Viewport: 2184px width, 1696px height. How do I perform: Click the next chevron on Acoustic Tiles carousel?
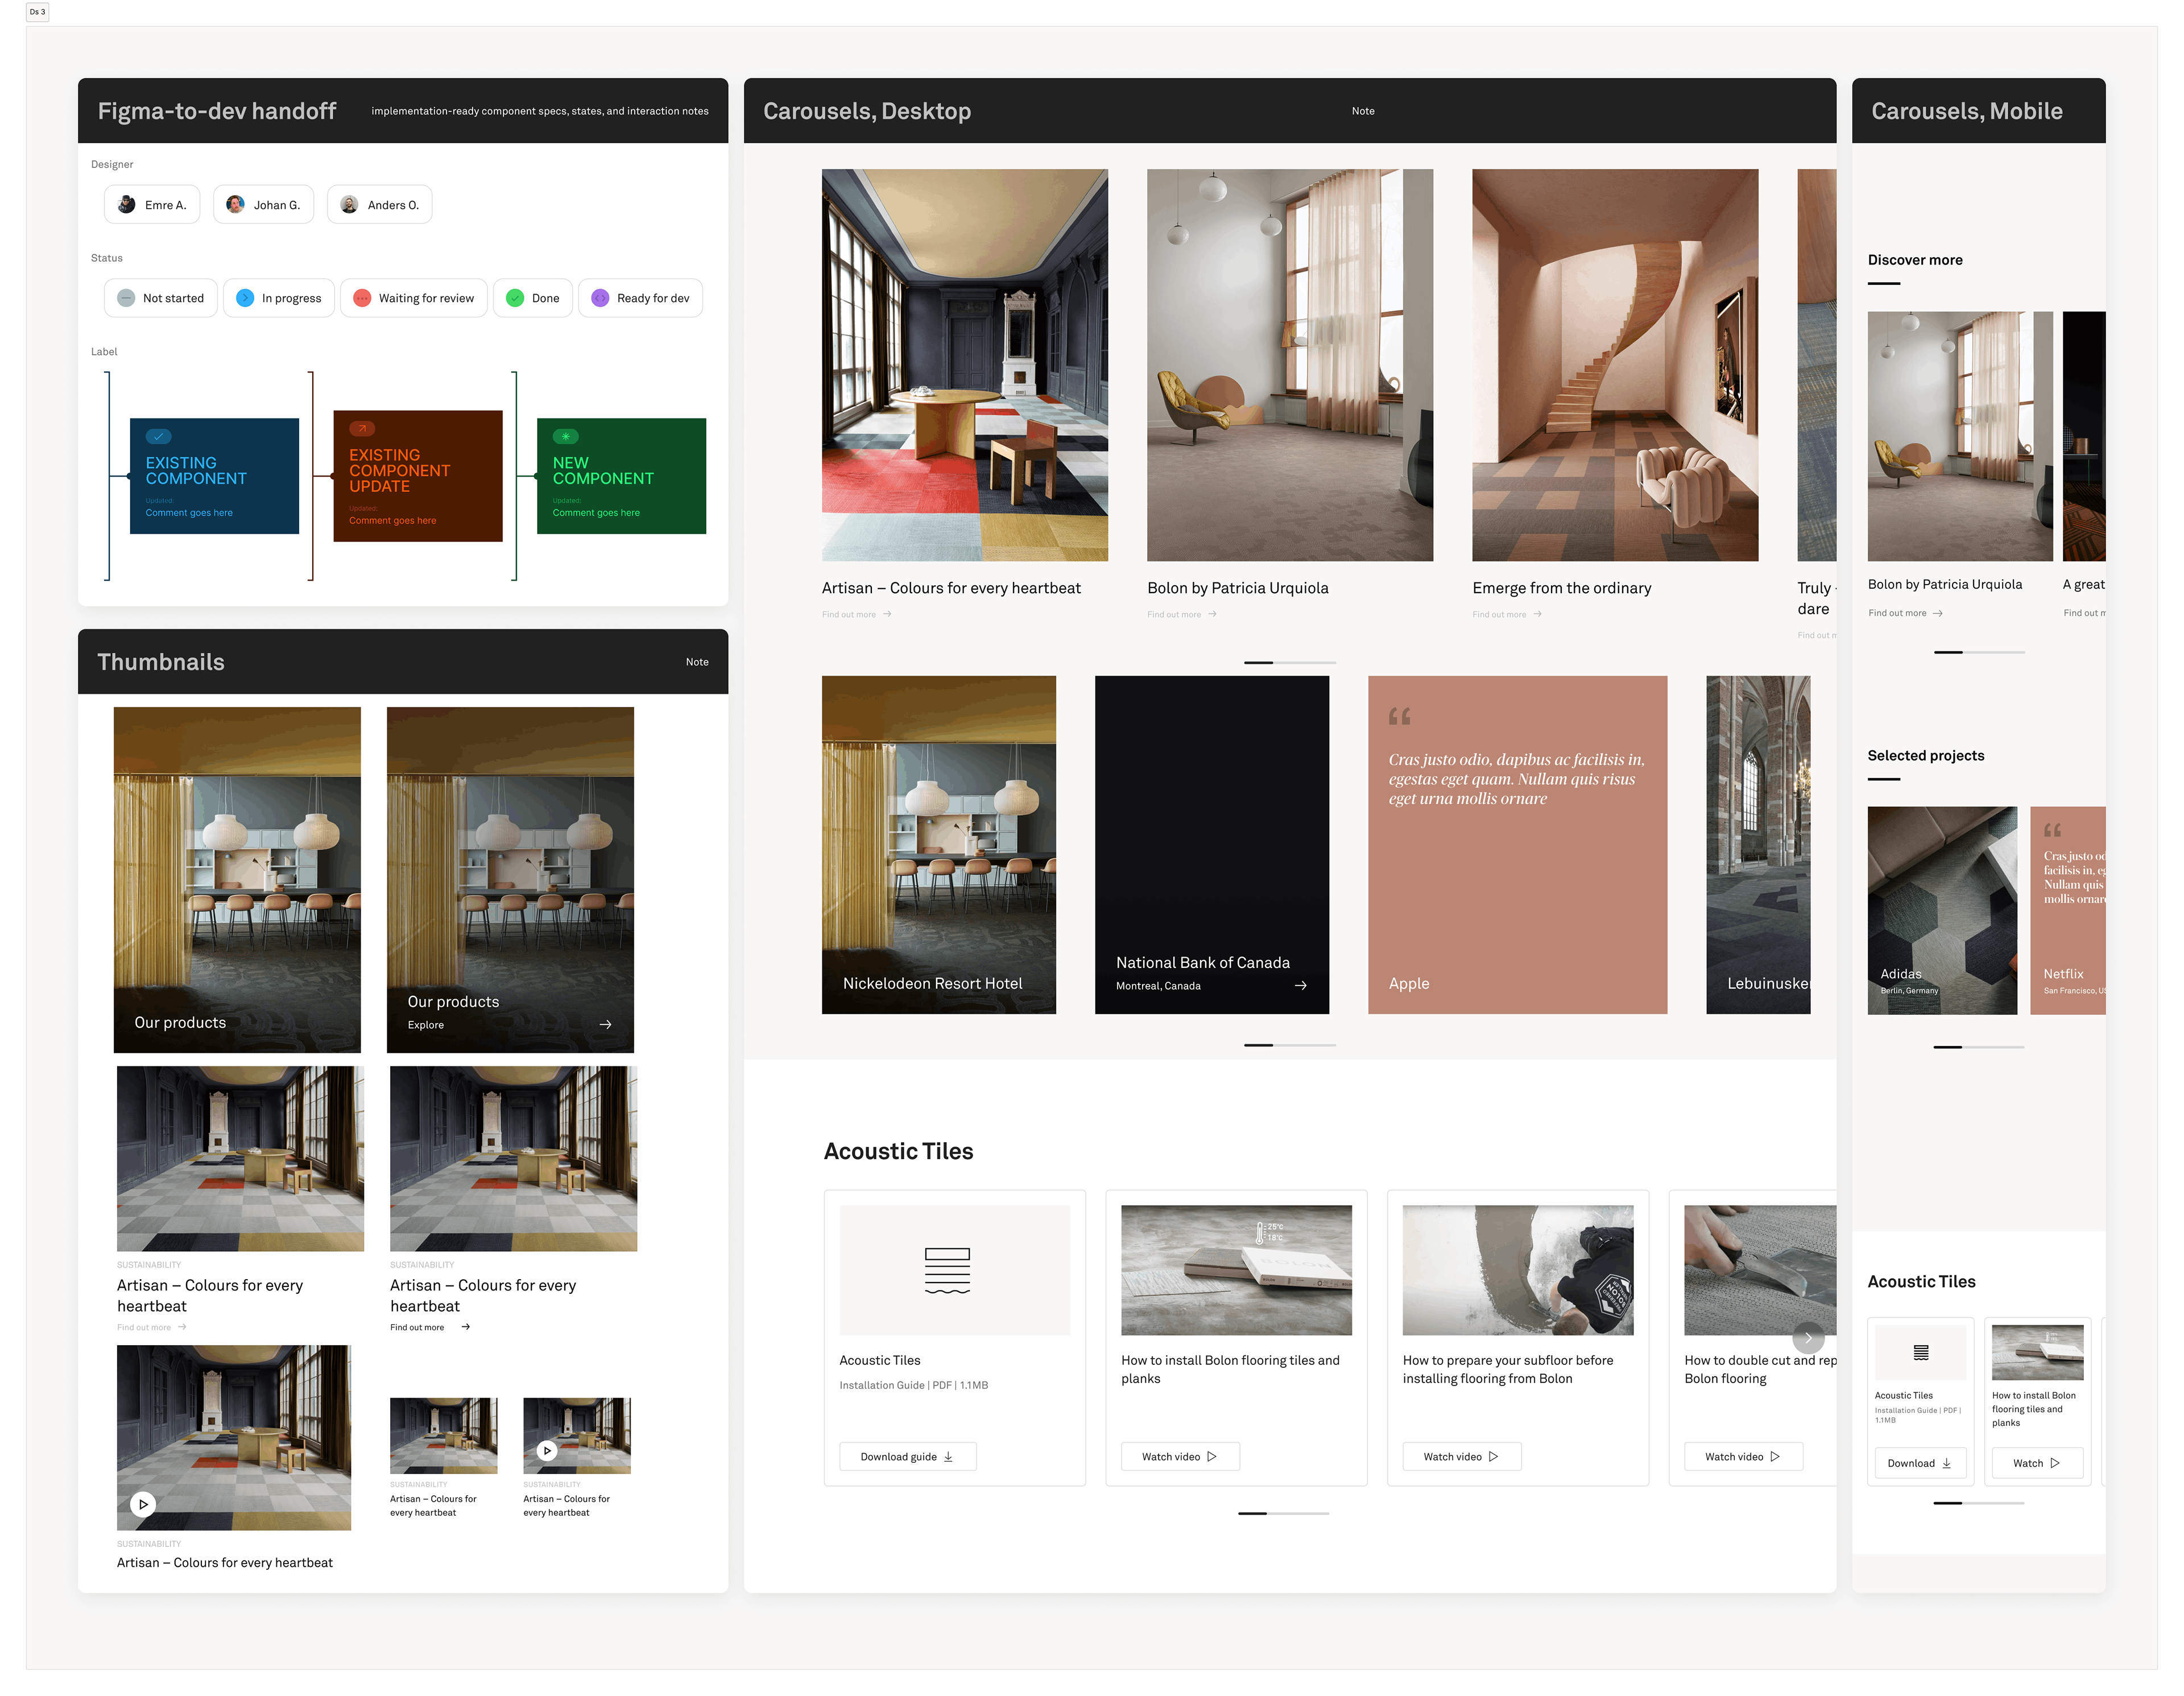pos(1808,1338)
